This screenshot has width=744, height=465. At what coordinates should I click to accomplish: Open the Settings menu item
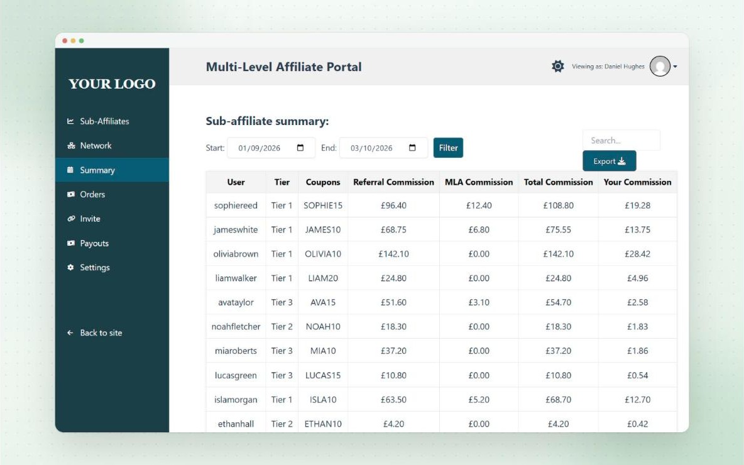click(x=112, y=267)
